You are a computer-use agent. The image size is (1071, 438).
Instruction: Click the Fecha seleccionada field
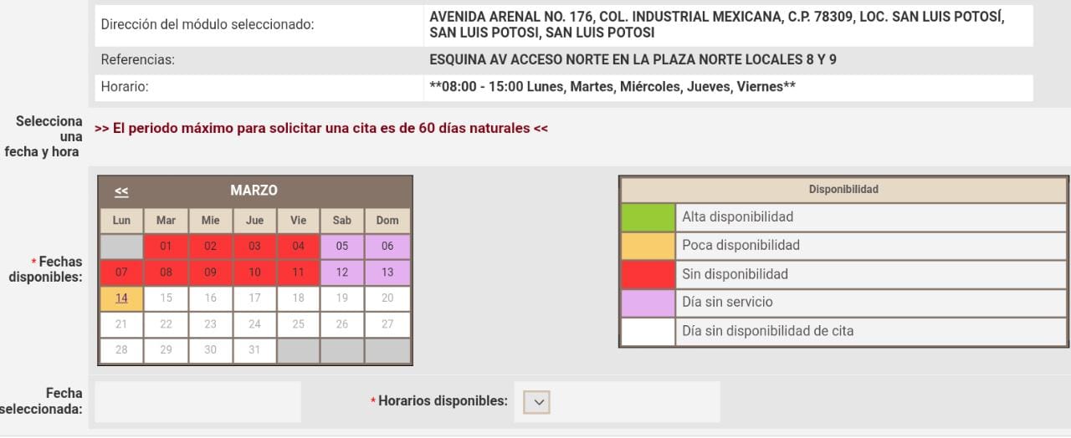point(197,402)
